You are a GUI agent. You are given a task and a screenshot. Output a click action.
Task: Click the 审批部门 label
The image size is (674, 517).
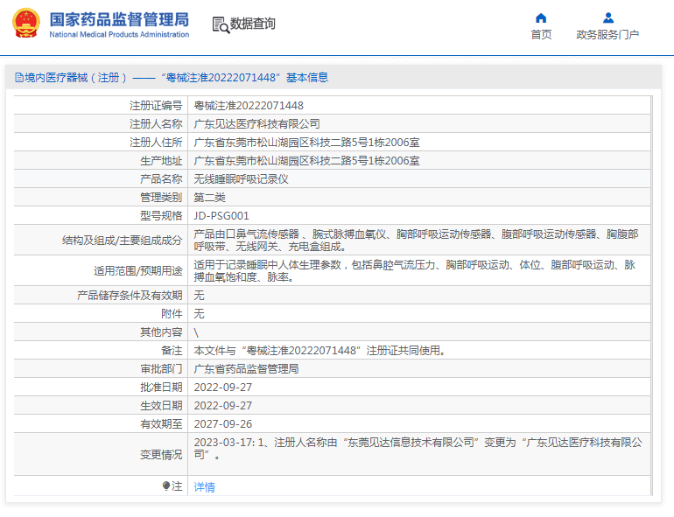tap(161, 369)
